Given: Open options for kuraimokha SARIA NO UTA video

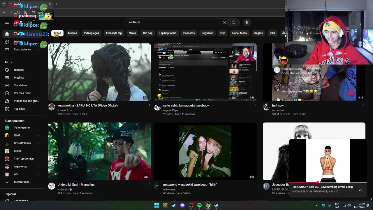Looking at the screenshot, I should pyautogui.click(x=149, y=106).
